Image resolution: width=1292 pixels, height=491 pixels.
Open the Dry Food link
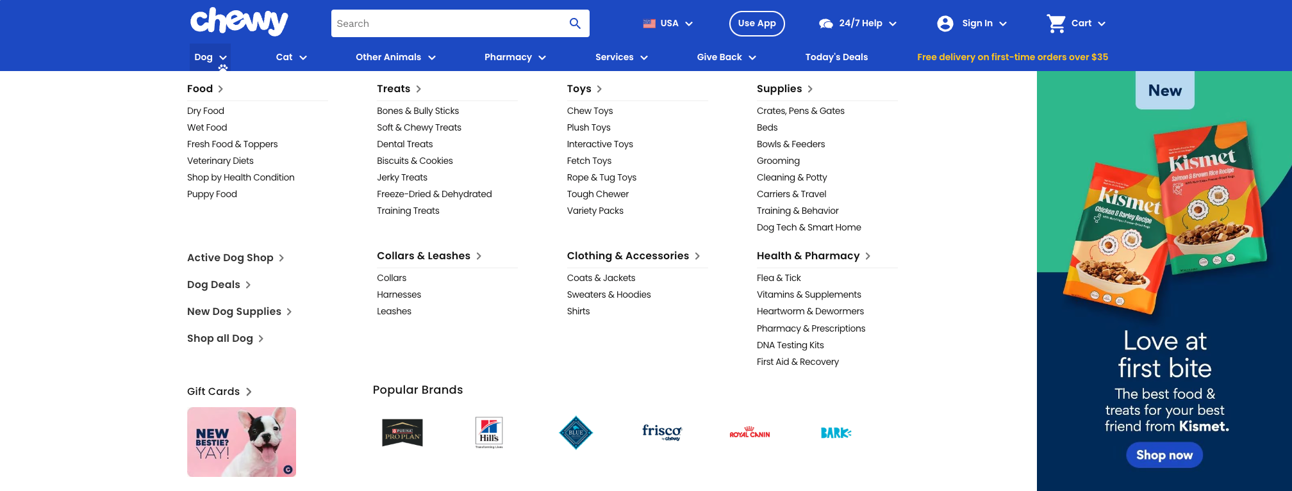pyautogui.click(x=206, y=111)
